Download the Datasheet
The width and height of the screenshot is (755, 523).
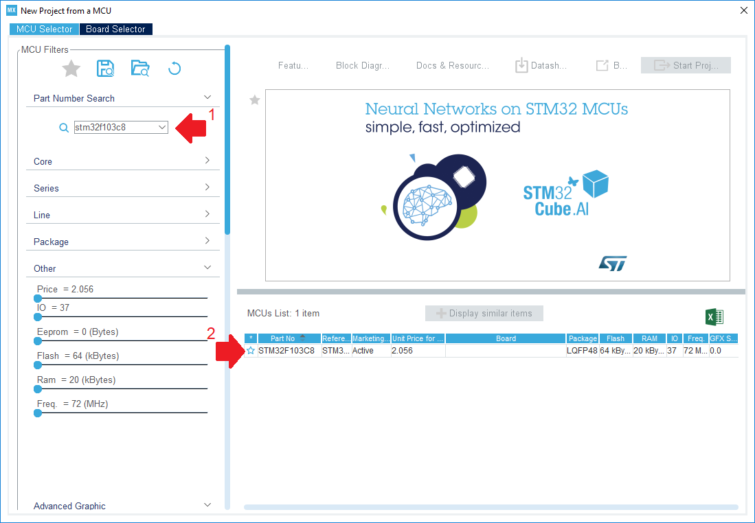[x=541, y=65]
